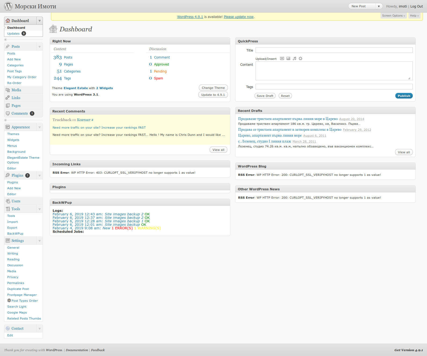
Task: Collapse the Contact menu arrow
Action: [x=40, y=328]
